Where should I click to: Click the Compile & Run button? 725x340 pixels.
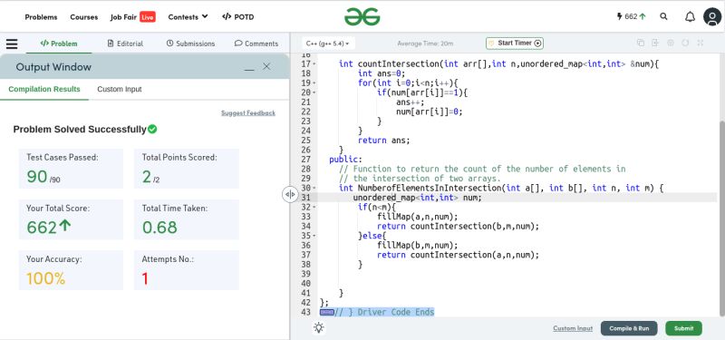point(629,328)
